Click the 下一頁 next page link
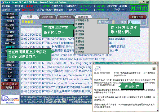The image size is (159, 112). click(x=119, y=10)
